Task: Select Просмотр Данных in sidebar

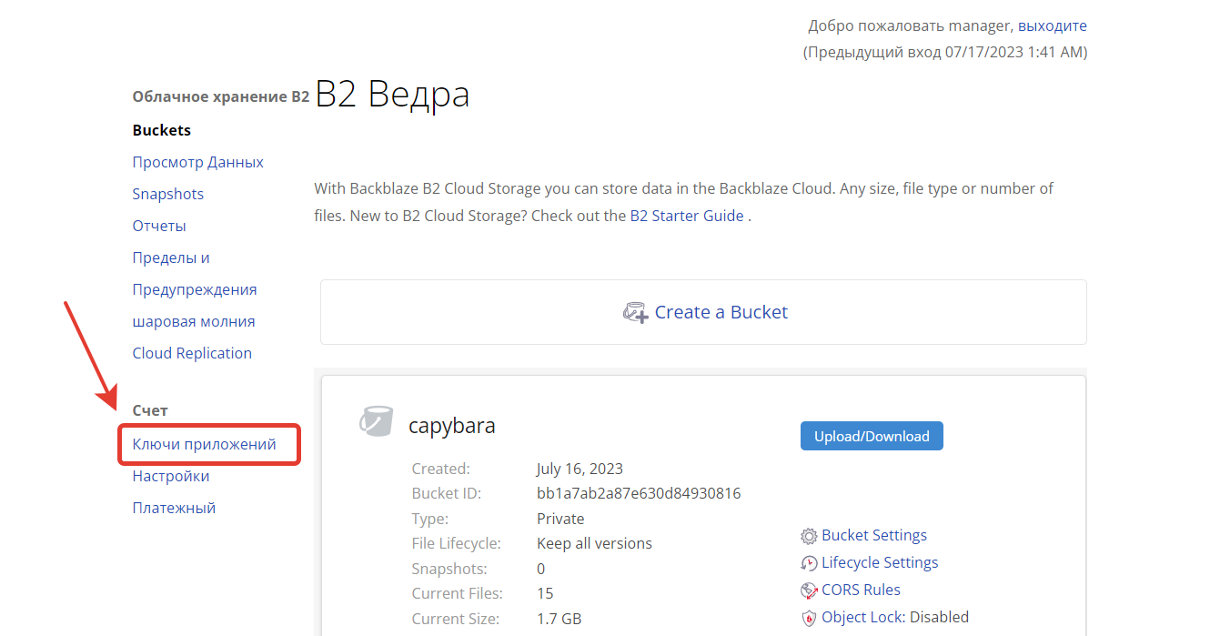Action: coord(198,162)
